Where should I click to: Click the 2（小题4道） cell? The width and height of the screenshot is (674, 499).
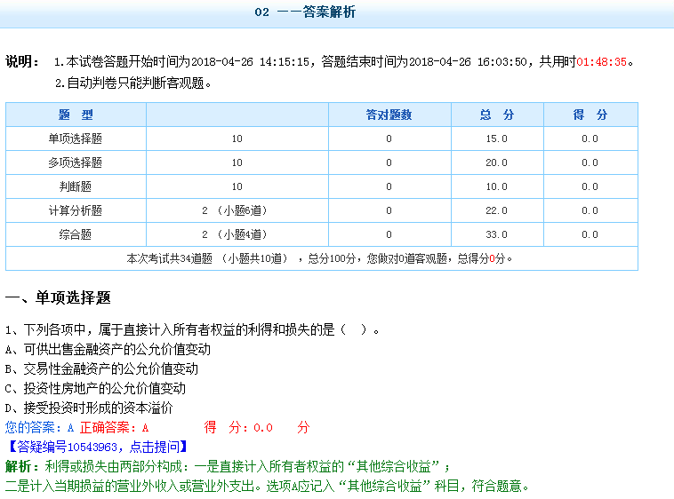coord(237,234)
